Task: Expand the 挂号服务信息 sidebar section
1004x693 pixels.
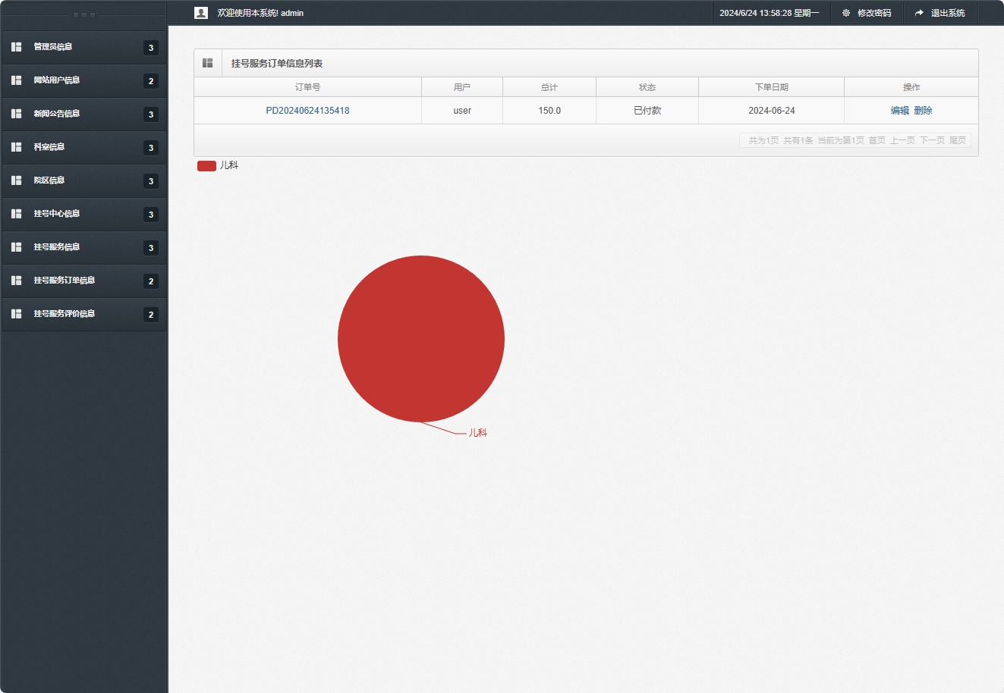Action: (x=57, y=247)
